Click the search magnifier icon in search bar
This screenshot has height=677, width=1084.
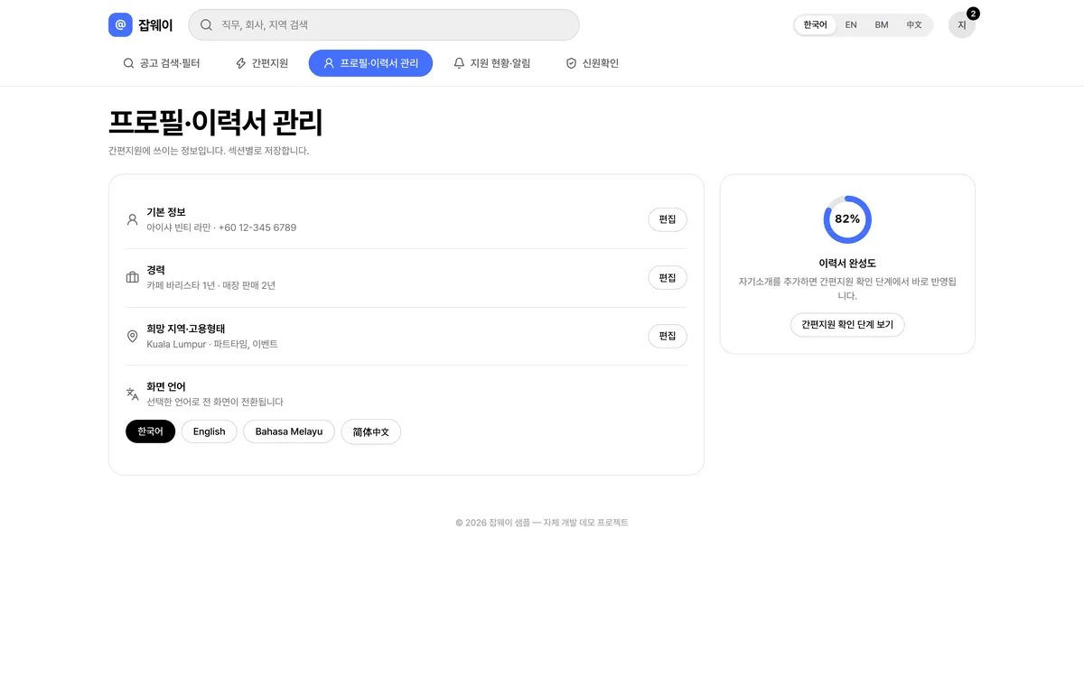tap(206, 25)
